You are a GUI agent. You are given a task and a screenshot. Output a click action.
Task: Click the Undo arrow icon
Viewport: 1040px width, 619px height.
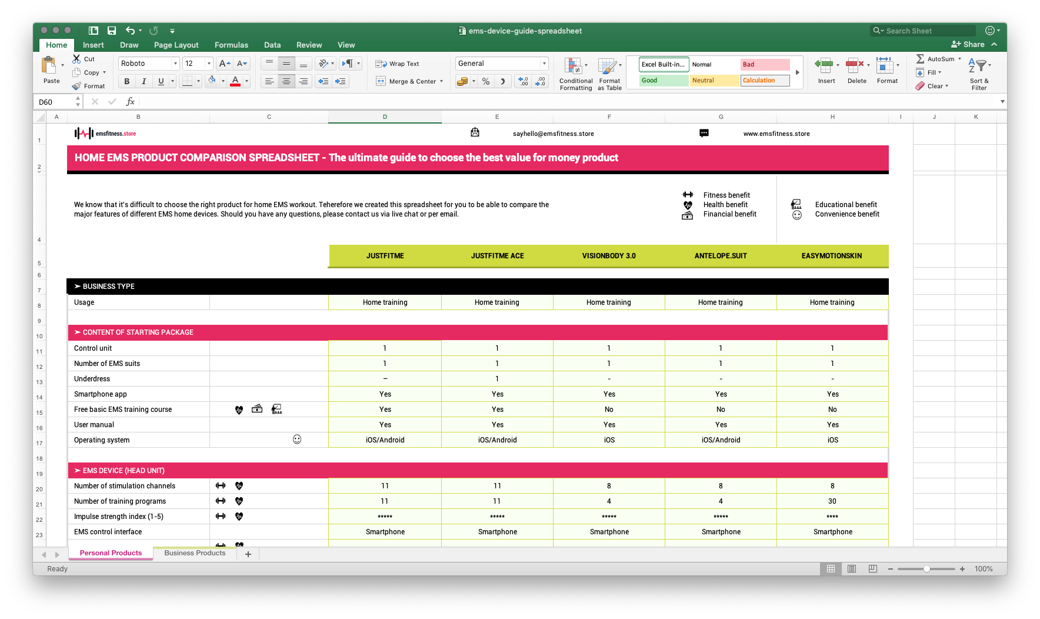pos(130,31)
